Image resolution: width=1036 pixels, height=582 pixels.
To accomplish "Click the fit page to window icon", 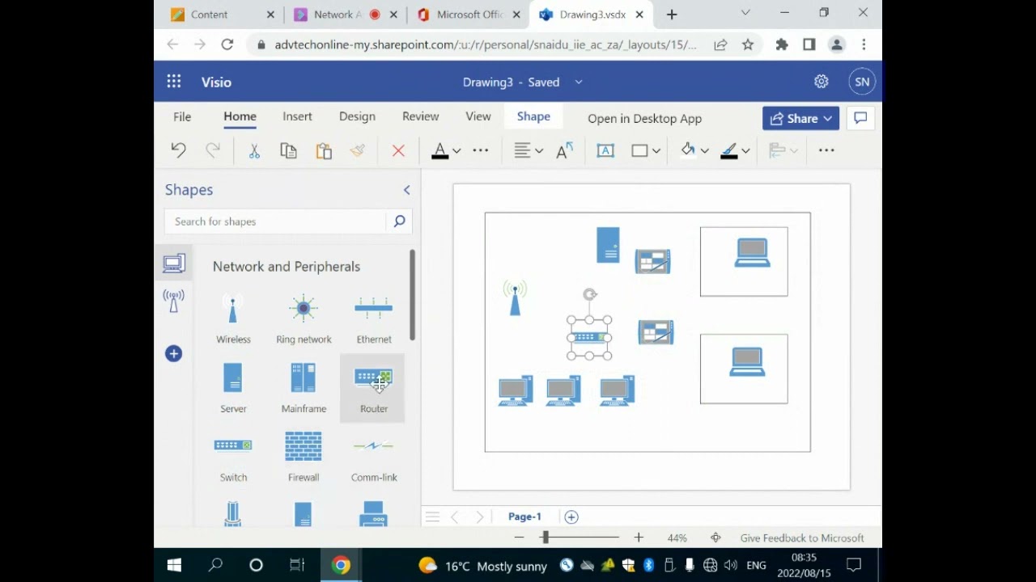I will (715, 538).
